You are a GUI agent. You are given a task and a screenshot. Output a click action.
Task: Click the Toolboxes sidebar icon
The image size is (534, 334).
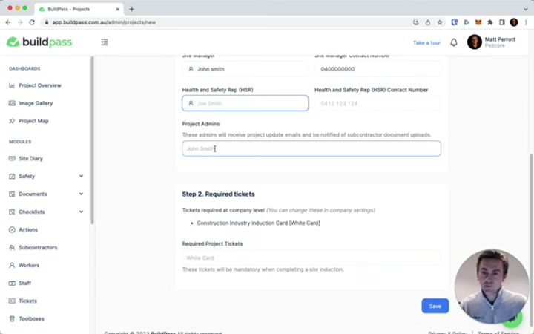click(12, 318)
